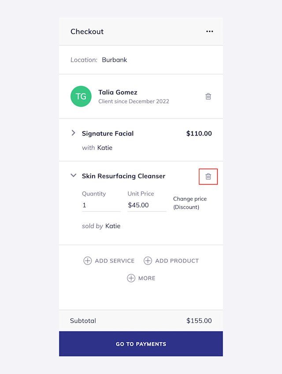Click the TG client avatar
The height and width of the screenshot is (374, 282).
coord(81,96)
